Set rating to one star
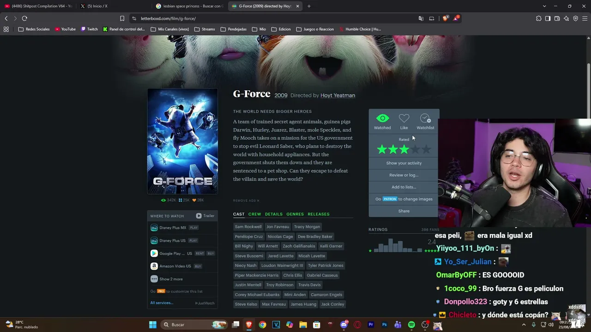Screen dimensions: 591x332 click(382, 149)
